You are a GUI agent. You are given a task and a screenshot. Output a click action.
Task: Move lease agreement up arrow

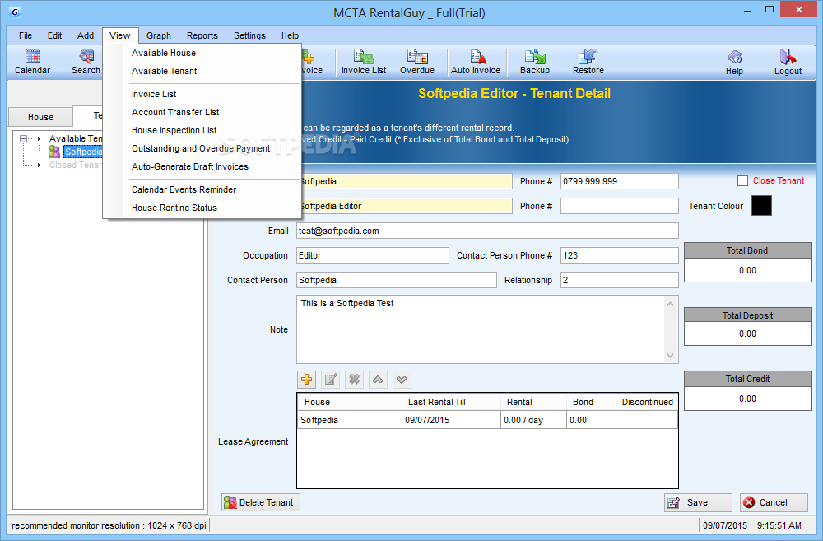pos(378,380)
